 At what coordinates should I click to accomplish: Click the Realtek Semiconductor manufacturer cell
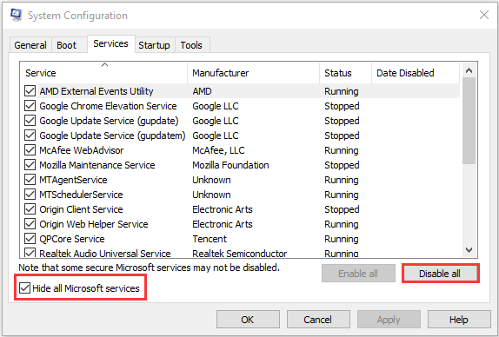pos(240,254)
